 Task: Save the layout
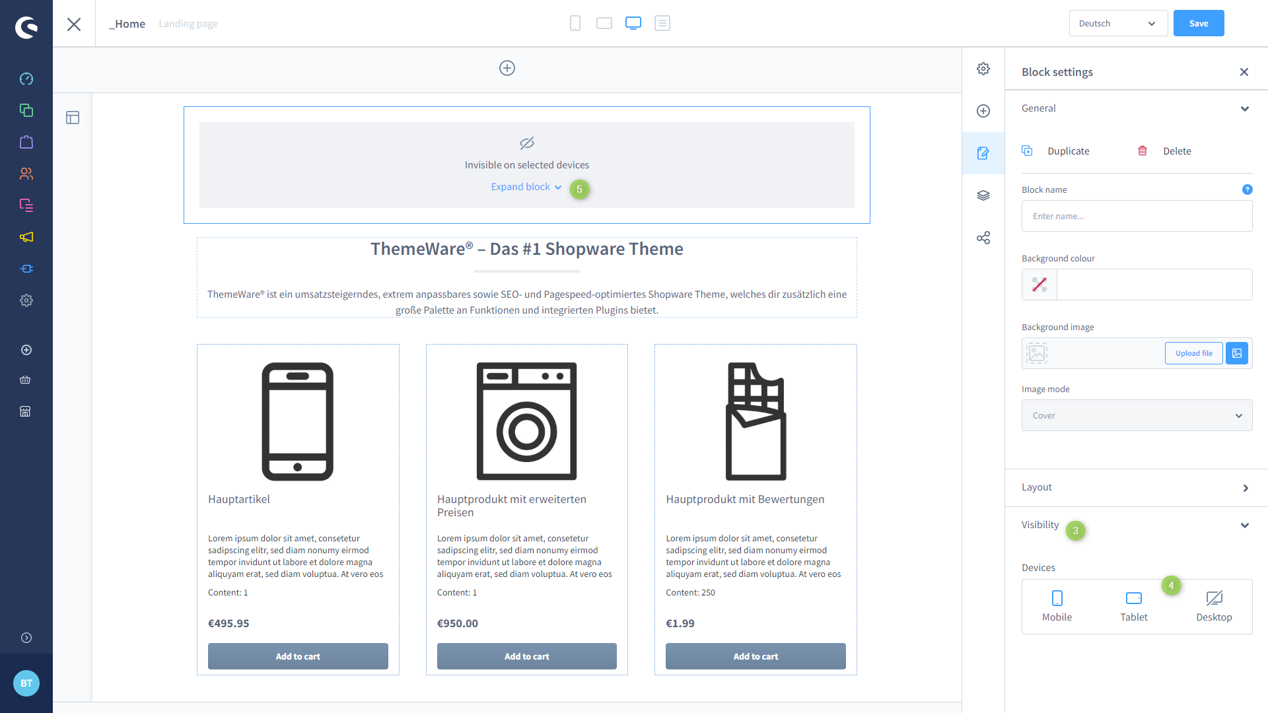(x=1199, y=23)
